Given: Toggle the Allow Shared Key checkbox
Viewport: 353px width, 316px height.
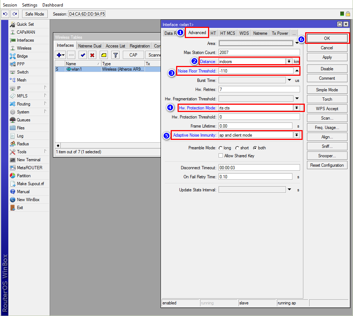Looking at the screenshot, I should [221, 156].
